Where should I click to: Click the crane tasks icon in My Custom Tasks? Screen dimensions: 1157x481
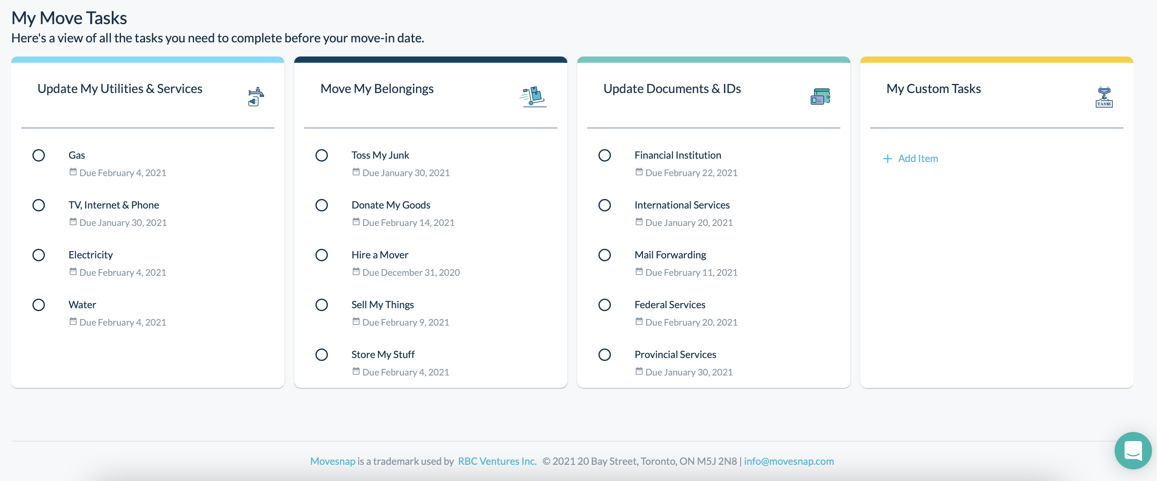1104,97
